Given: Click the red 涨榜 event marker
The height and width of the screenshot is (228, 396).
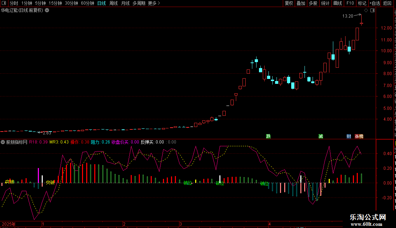Looking at the screenshot, I should (359, 136).
